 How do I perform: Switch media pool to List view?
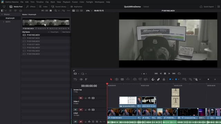pos(50,11)
